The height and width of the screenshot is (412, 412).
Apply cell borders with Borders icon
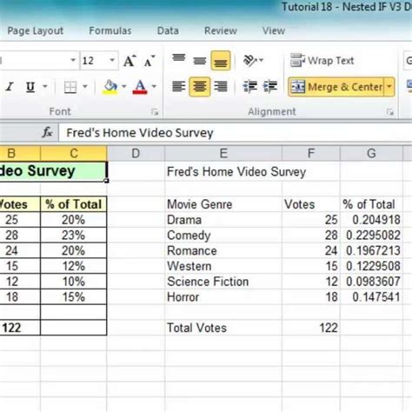[x=70, y=87]
